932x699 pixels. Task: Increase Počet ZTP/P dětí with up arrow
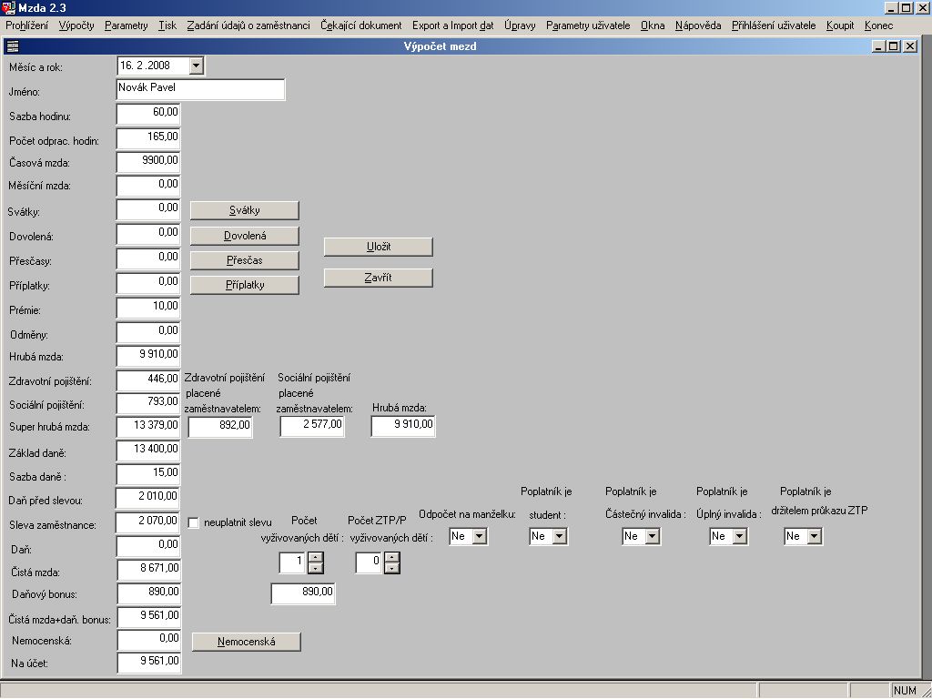[x=391, y=558]
